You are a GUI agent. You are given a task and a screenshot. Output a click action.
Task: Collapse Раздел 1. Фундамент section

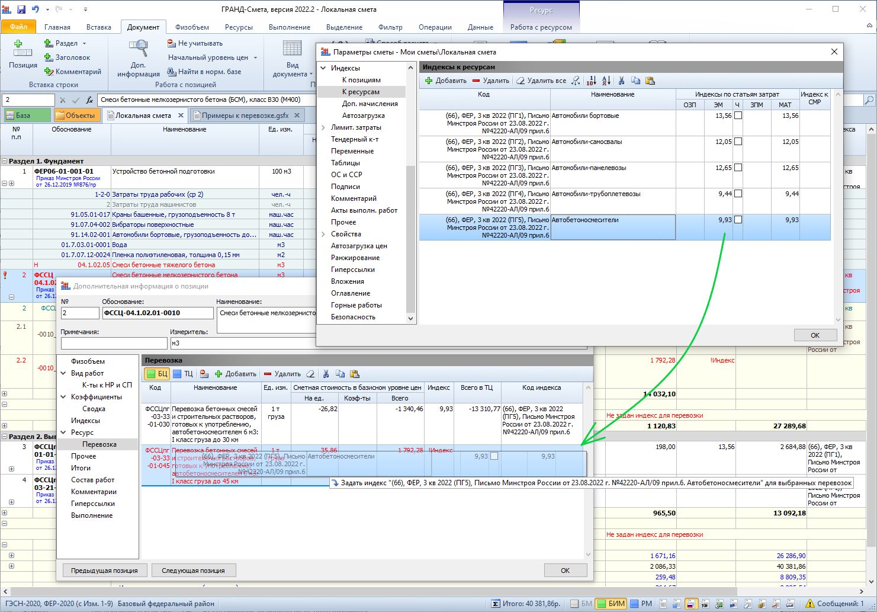(x=5, y=161)
